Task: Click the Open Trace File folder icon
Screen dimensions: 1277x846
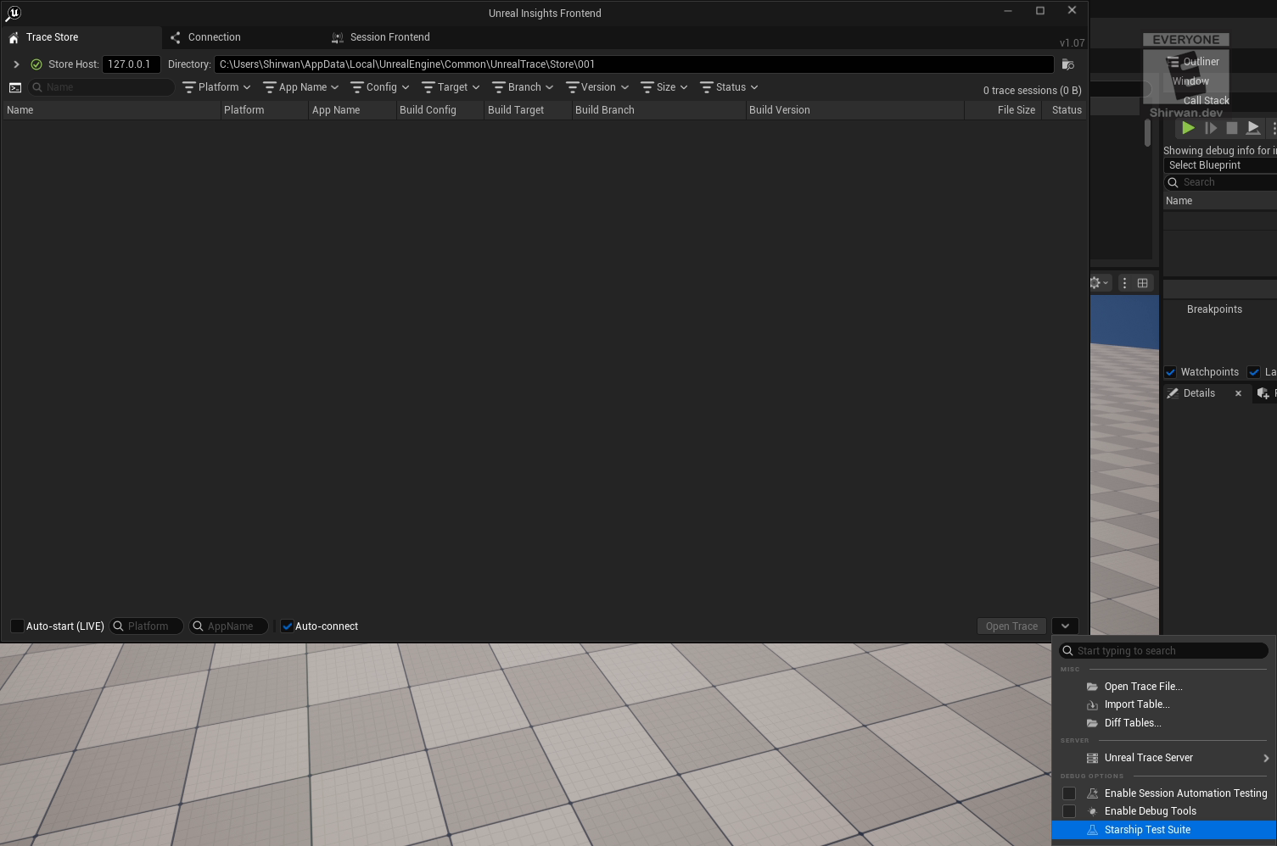Action: [1092, 687]
